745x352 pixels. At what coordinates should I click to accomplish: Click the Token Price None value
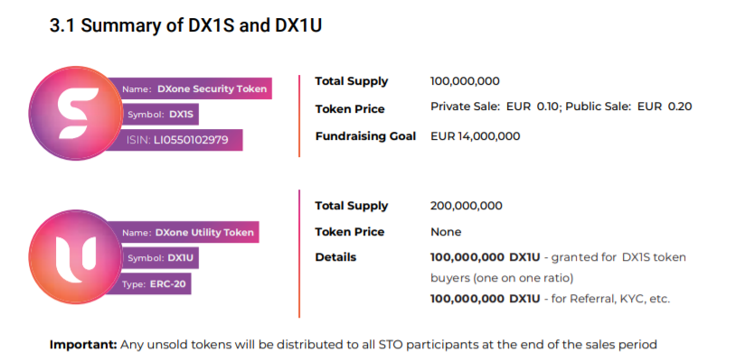point(446,232)
